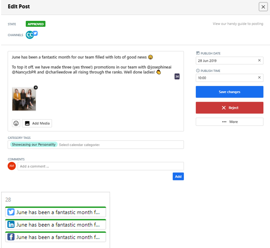
Task: Click the Twitter channel badge icon
Action: coord(35,33)
